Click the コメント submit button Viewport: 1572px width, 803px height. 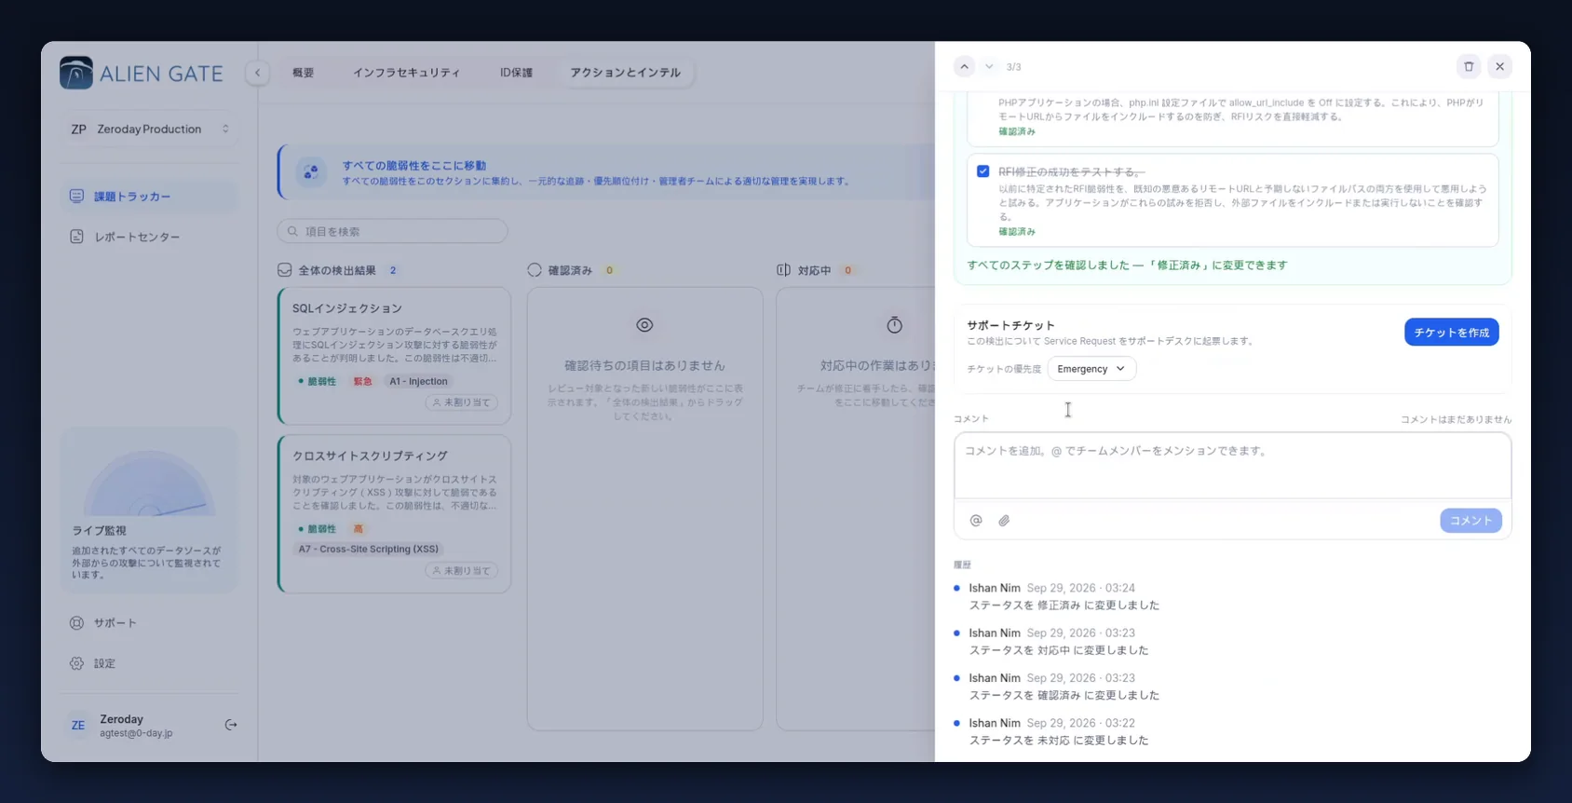[x=1470, y=521]
